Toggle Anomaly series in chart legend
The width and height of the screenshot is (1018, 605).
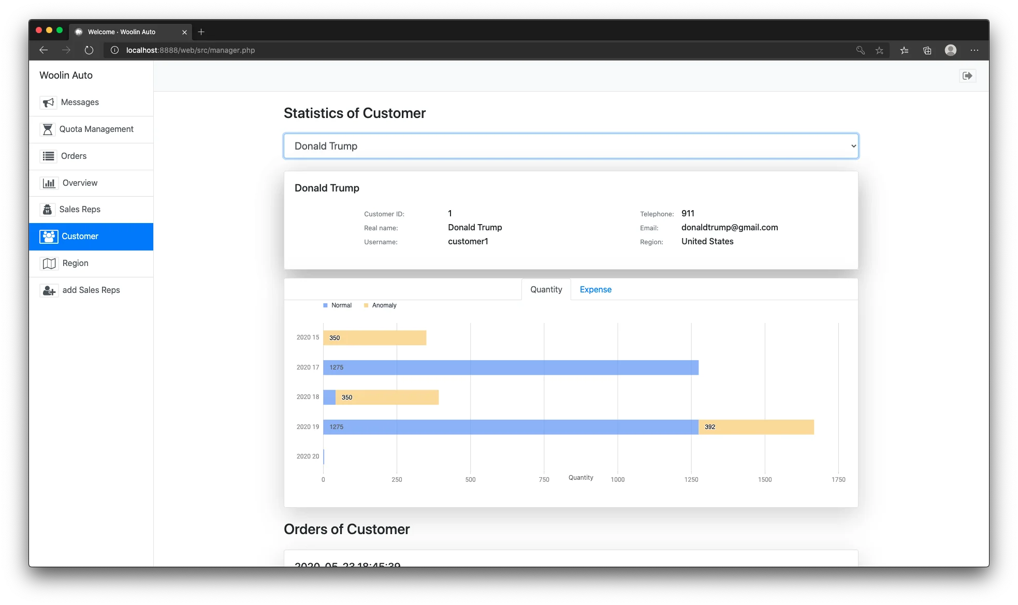(x=380, y=305)
